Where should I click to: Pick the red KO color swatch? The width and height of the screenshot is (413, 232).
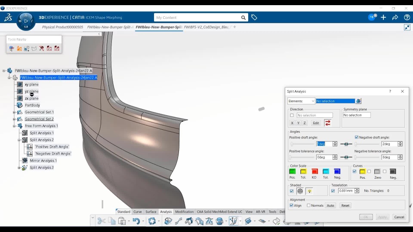click(x=314, y=171)
